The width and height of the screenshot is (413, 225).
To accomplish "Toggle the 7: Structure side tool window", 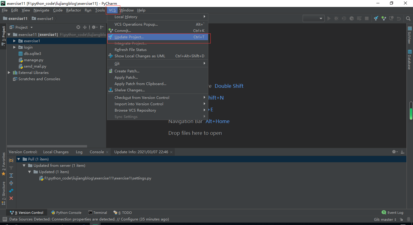I will point(3,193).
